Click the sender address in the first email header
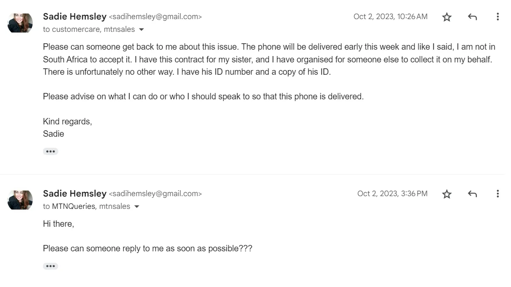511x287 pixels. click(155, 17)
